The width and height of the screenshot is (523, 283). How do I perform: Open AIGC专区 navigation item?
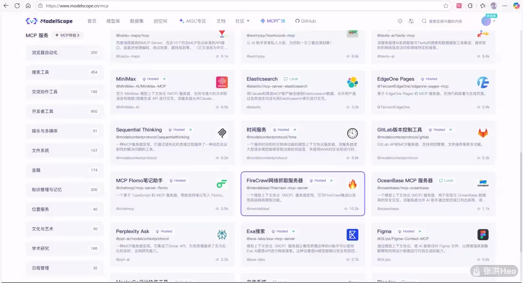[193, 21]
